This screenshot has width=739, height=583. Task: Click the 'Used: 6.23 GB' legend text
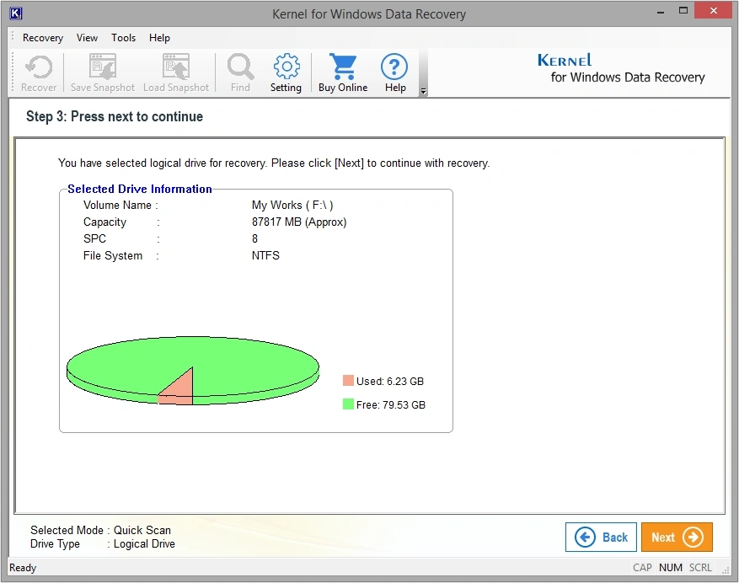(x=390, y=382)
